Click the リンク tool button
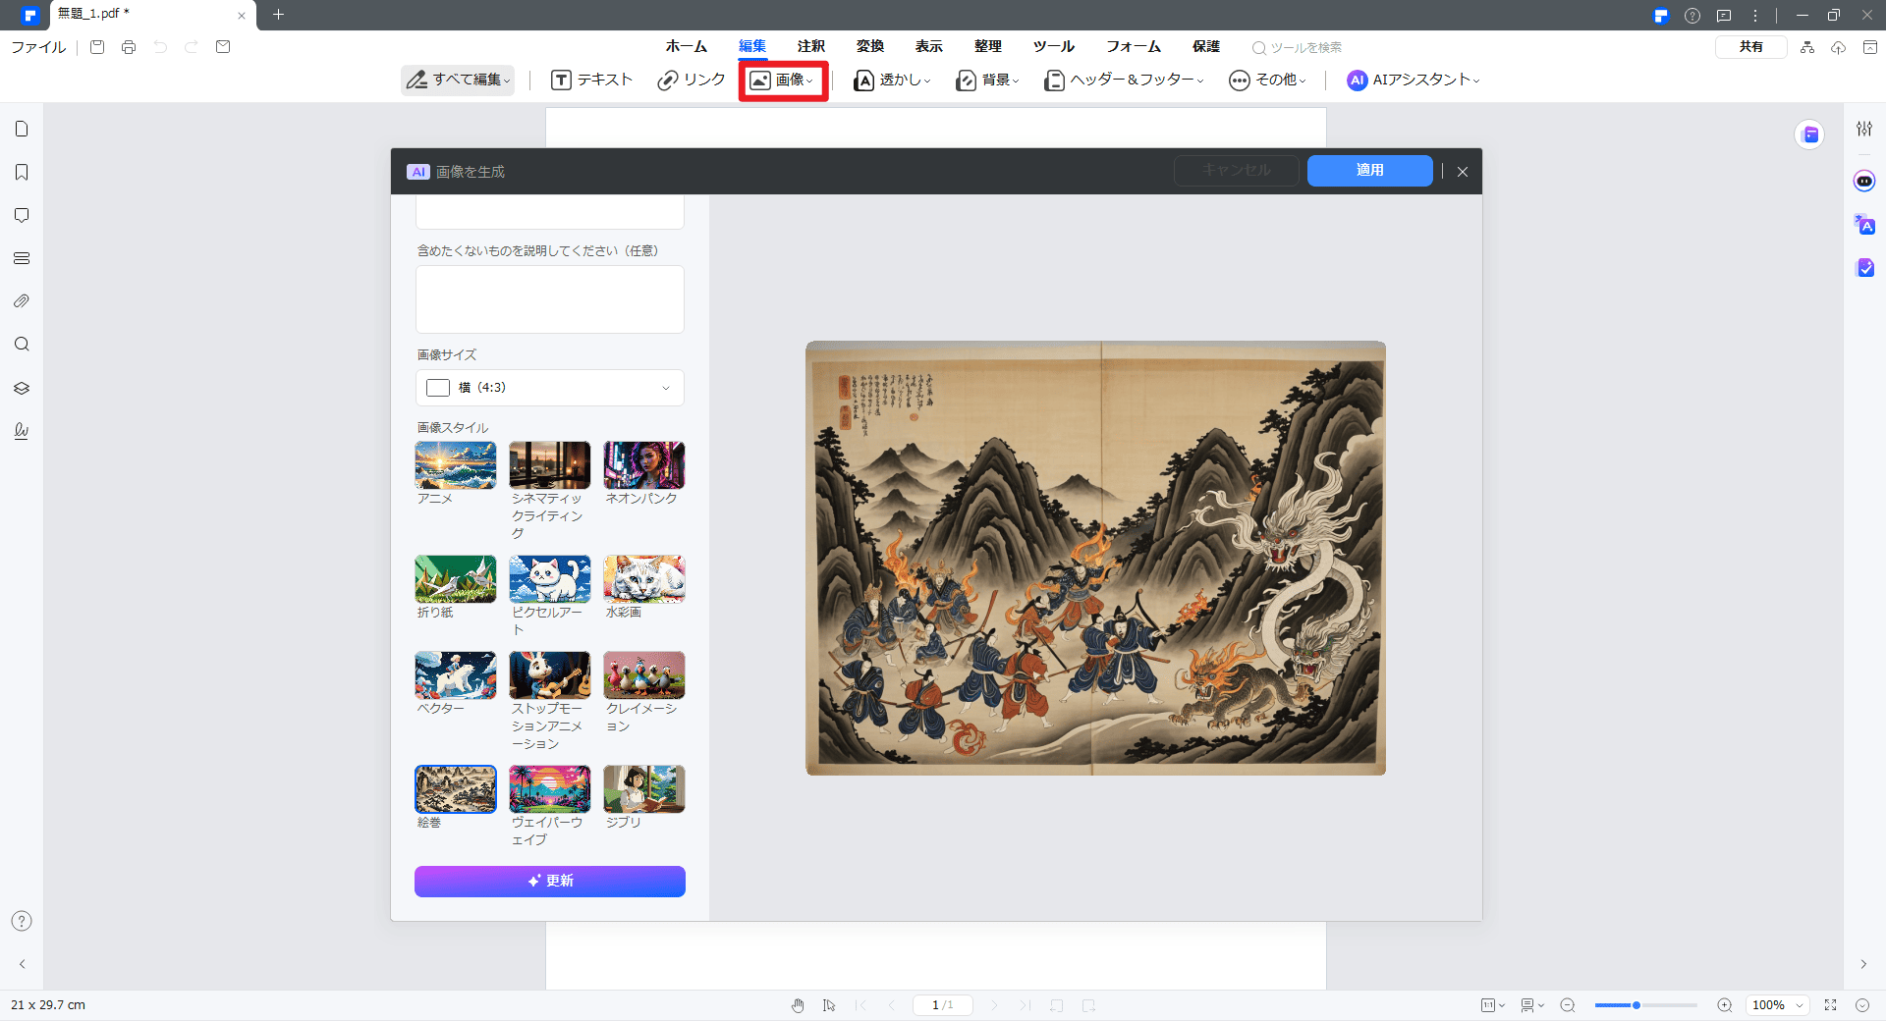1886x1021 pixels. click(x=692, y=81)
